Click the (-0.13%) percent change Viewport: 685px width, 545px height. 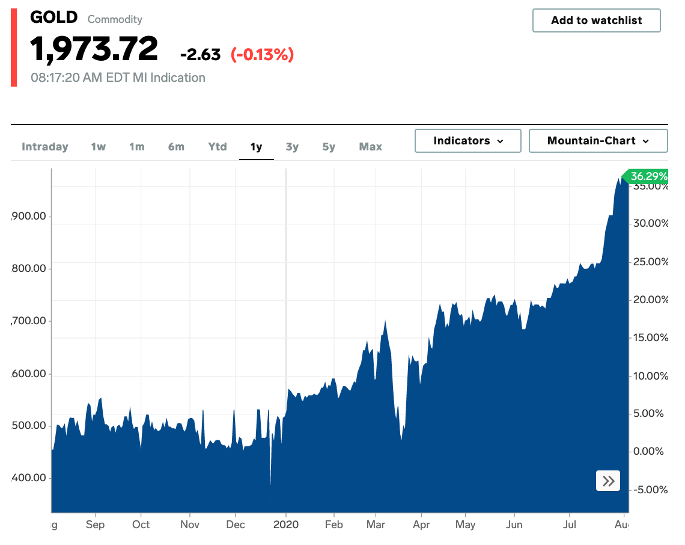[263, 55]
